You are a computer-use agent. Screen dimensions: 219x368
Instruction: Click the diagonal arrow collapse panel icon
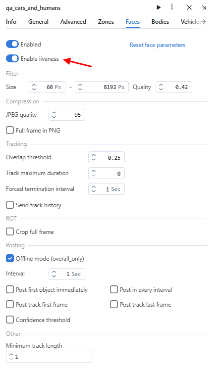pyautogui.click(x=204, y=7)
